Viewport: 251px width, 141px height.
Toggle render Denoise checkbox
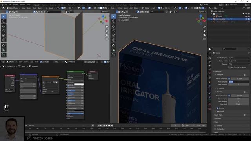pyautogui.click(x=218, y=108)
